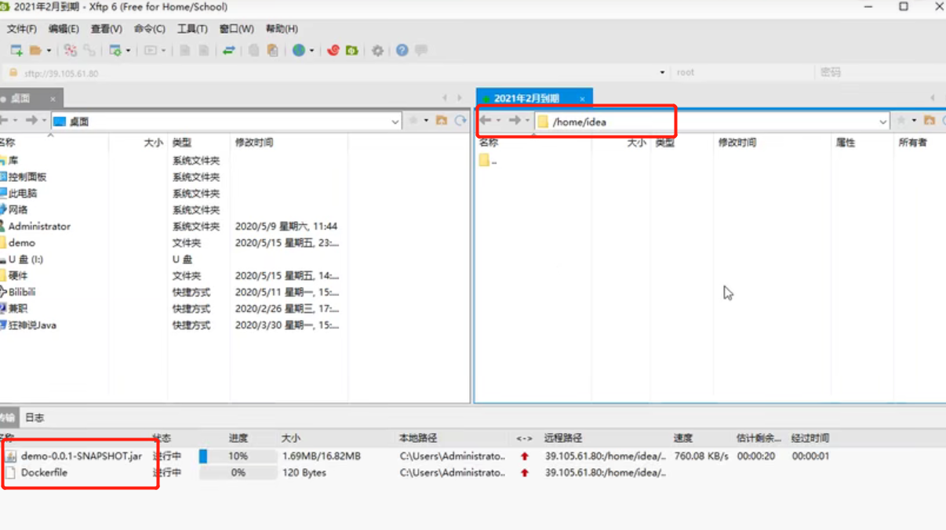This screenshot has height=530, width=946.
Task: Launch Xshell via the red swirl icon
Action: point(333,50)
